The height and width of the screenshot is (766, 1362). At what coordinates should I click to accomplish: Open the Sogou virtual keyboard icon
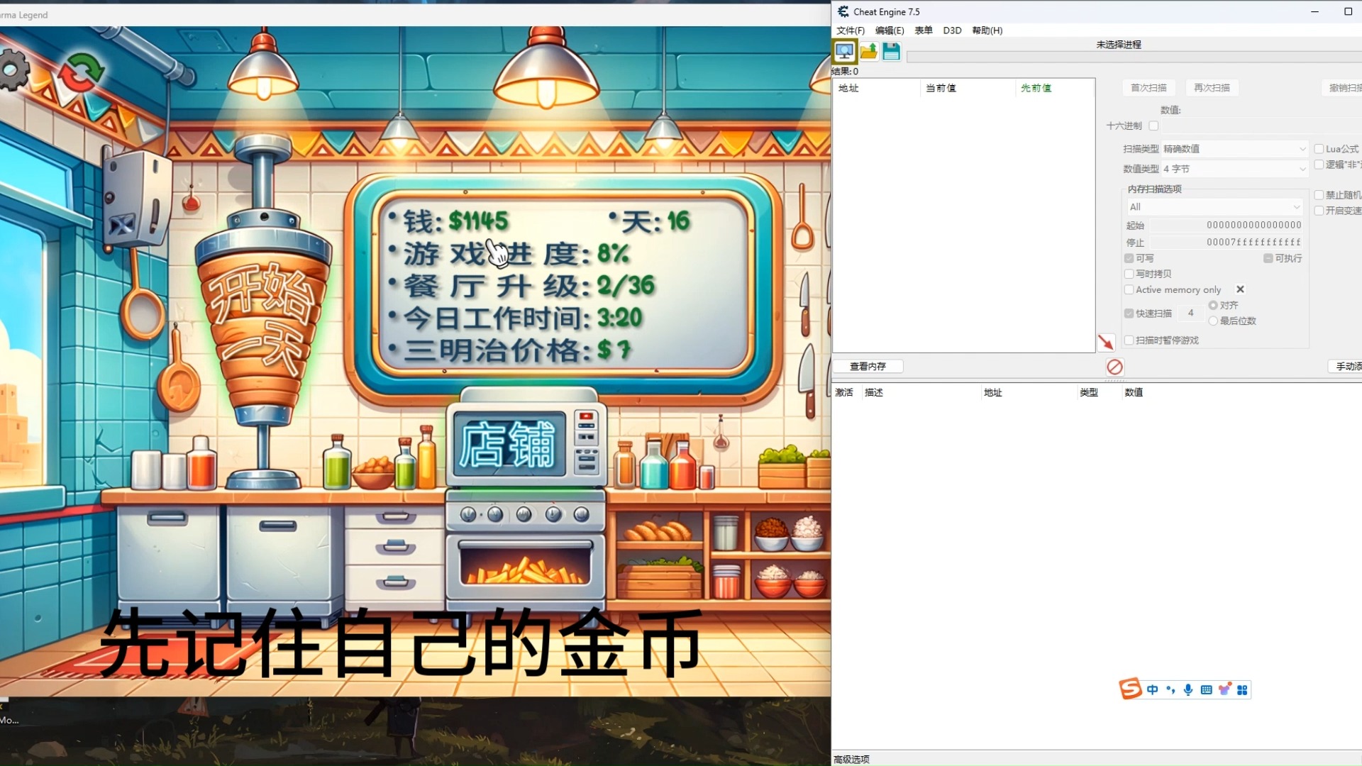(1207, 689)
